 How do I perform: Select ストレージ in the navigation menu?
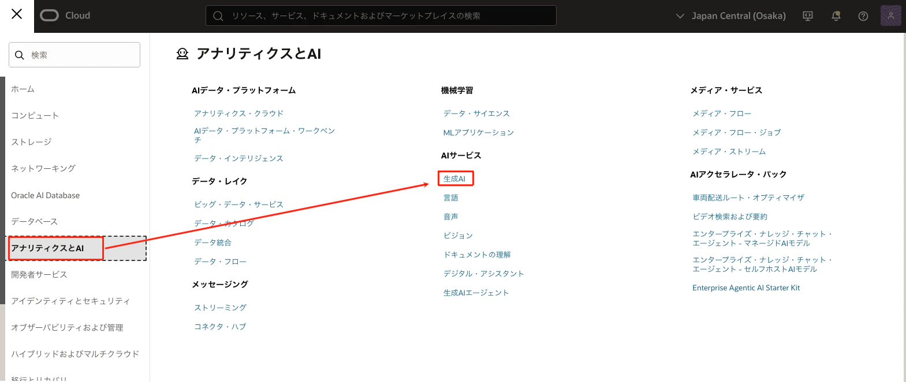coord(31,142)
